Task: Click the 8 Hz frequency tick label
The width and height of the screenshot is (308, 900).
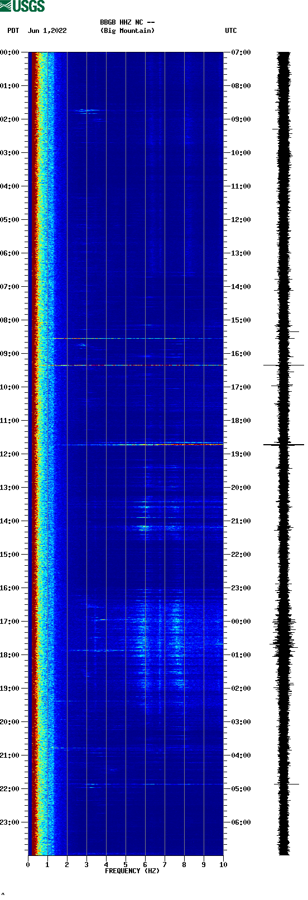Action: click(184, 865)
